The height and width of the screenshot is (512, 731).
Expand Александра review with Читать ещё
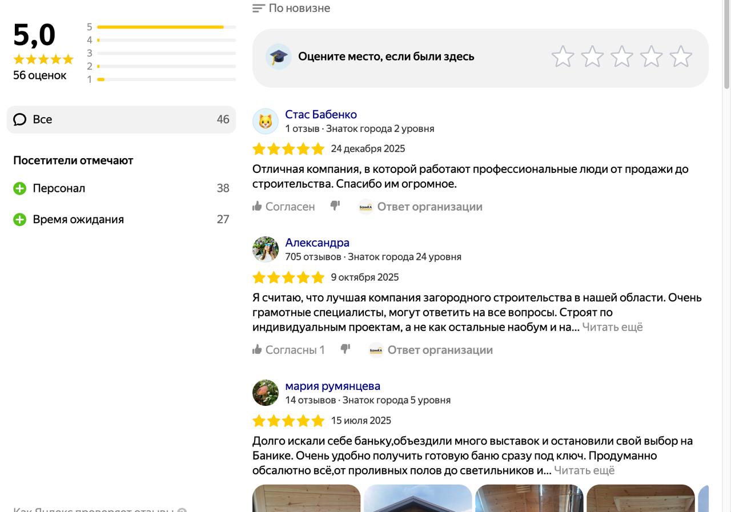point(612,327)
